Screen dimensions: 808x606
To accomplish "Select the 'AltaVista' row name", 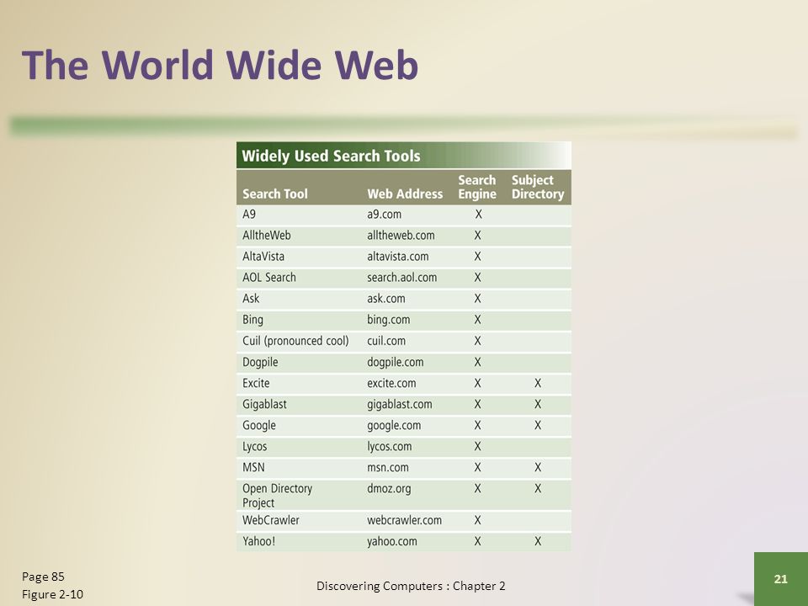I will tap(263, 257).
